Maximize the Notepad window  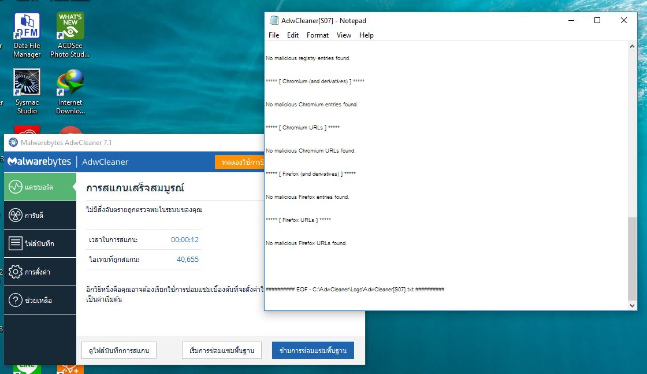[597, 21]
